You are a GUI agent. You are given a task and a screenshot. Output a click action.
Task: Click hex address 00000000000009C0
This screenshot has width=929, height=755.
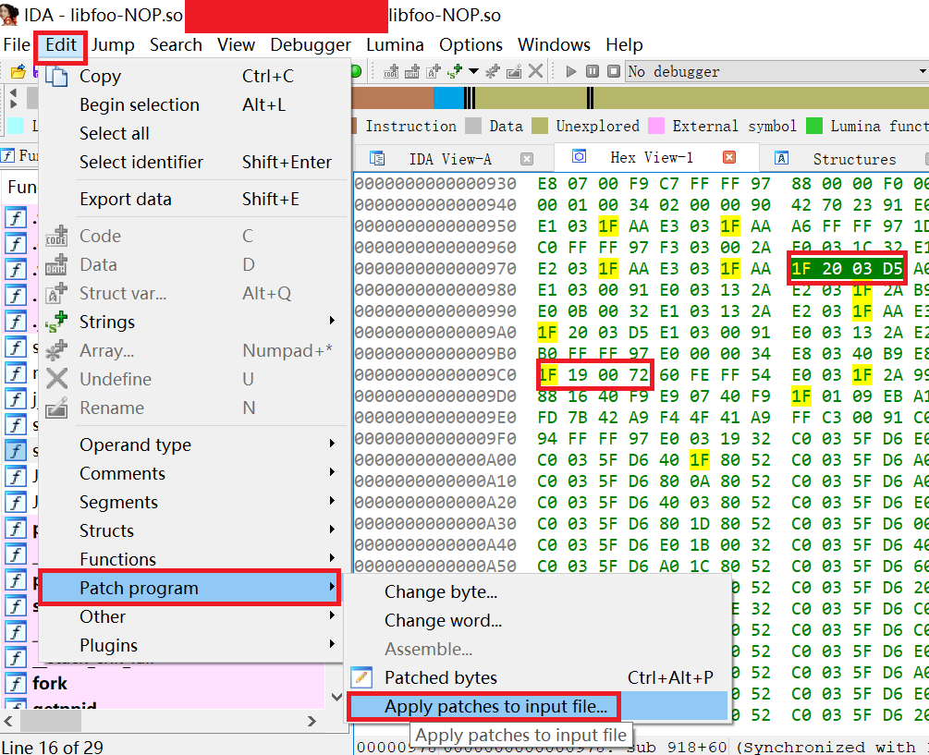[435, 375]
